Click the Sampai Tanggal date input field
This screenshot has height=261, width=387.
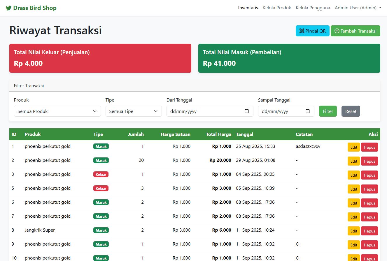pos(280,111)
